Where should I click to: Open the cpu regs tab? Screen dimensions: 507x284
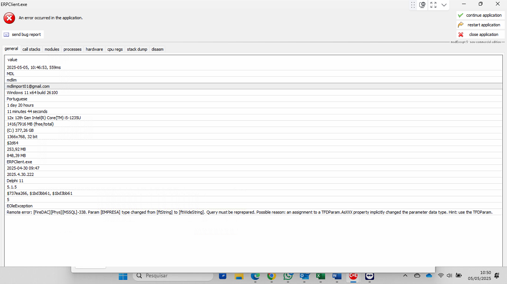115,49
